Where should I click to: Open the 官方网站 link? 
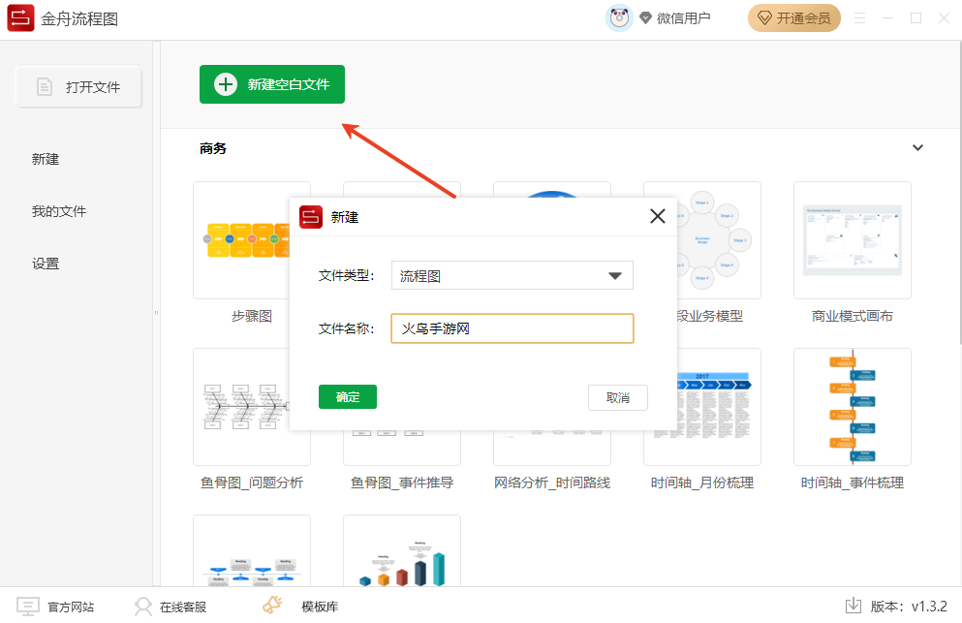71,607
